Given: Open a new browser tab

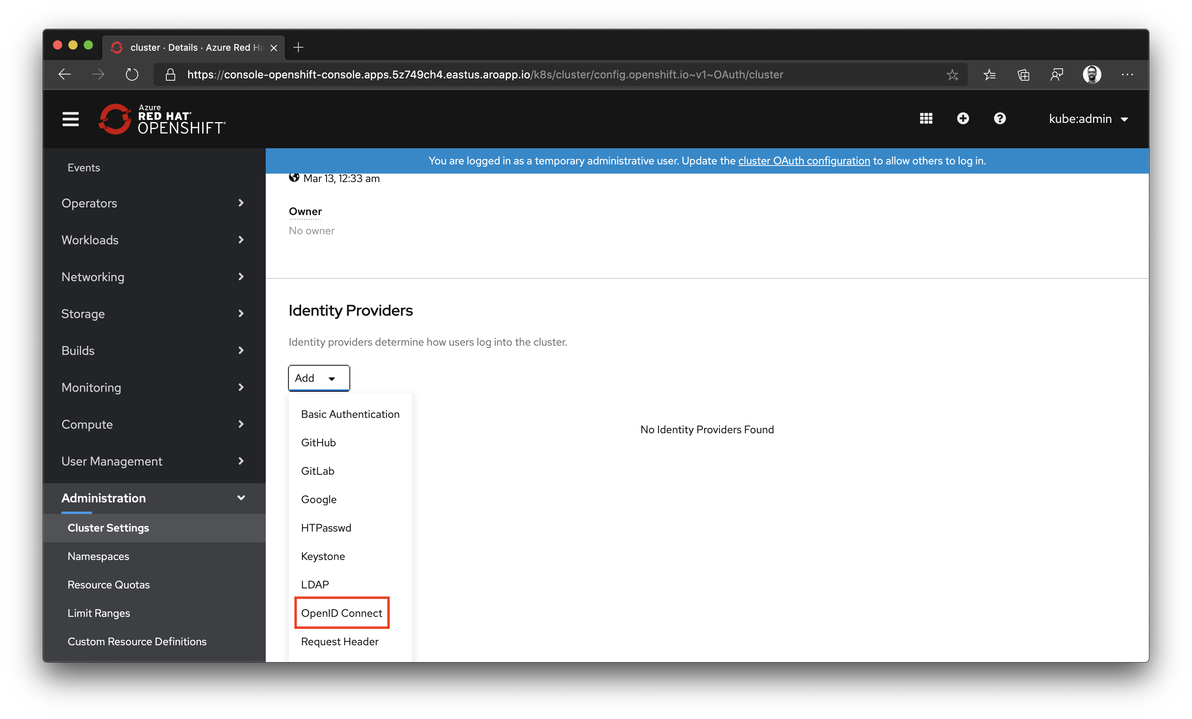Looking at the screenshot, I should (x=298, y=47).
